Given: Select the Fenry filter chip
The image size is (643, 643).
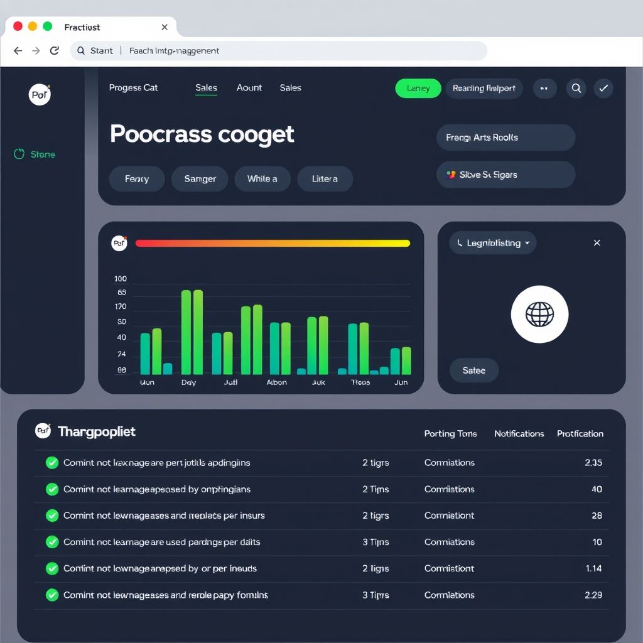Looking at the screenshot, I should (x=136, y=179).
